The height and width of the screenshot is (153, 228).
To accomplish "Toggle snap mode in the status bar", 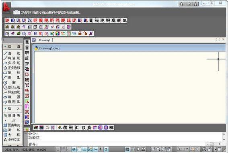I will (58, 149).
